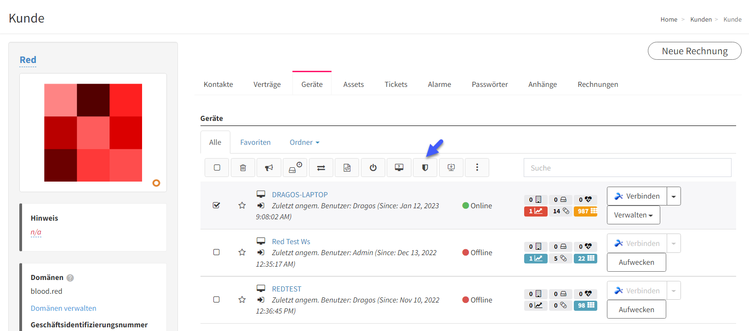Screen dimensions: 749x331
Task: Open the three-dot more actions menu
Action: tap(477, 168)
